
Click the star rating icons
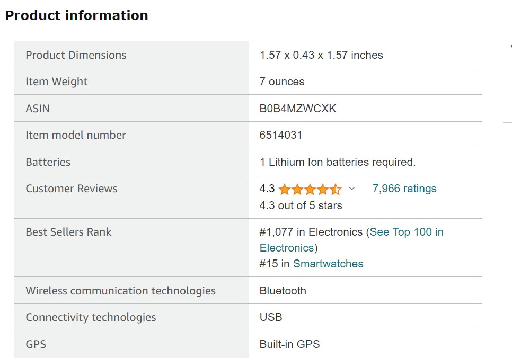click(310, 189)
